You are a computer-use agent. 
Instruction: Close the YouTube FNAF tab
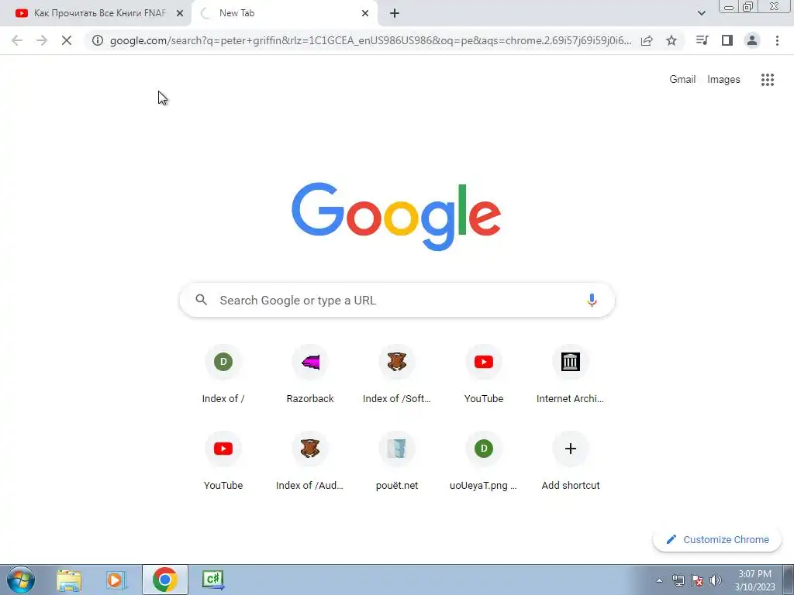pyautogui.click(x=180, y=13)
